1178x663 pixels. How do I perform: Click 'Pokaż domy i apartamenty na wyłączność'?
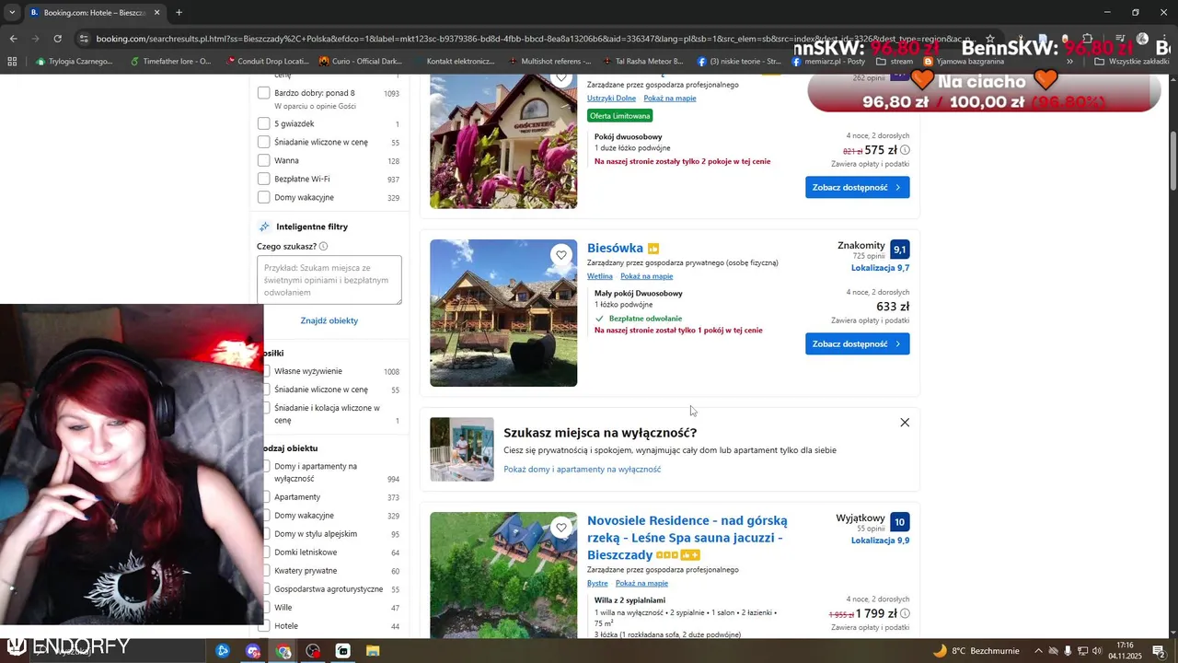(582, 470)
